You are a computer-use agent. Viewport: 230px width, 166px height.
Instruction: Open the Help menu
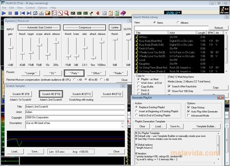tap(53, 8)
